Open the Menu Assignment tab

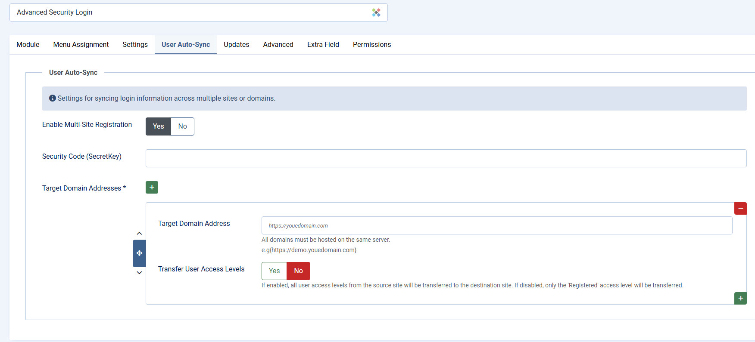click(x=81, y=45)
